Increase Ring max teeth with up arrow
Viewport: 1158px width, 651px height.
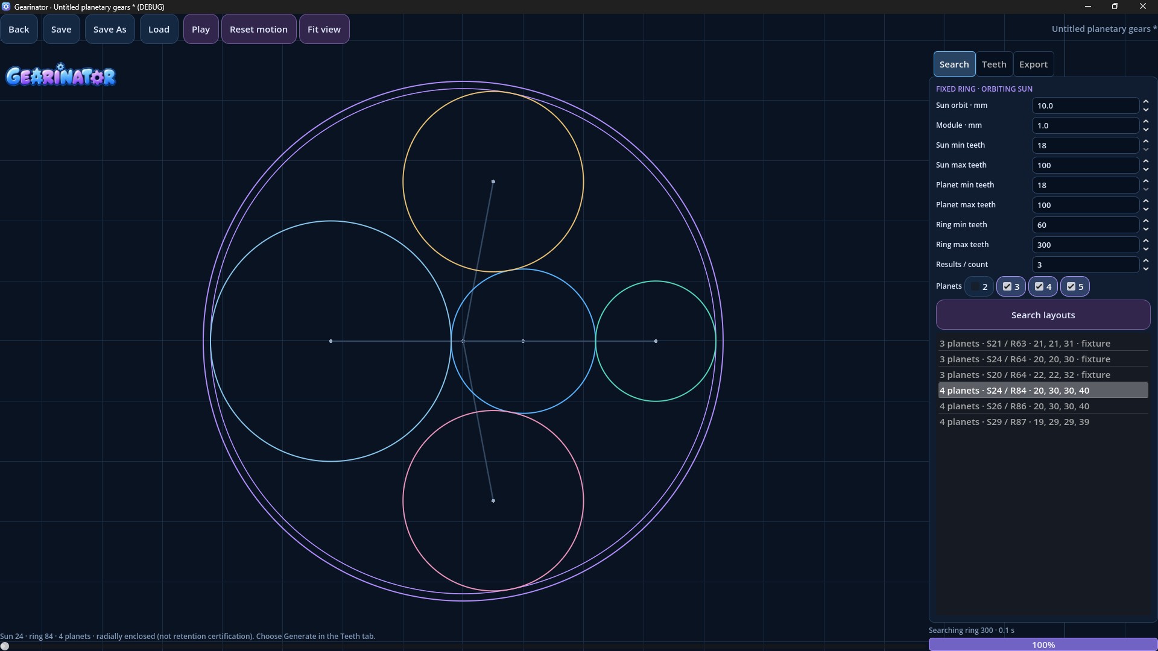point(1146,241)
